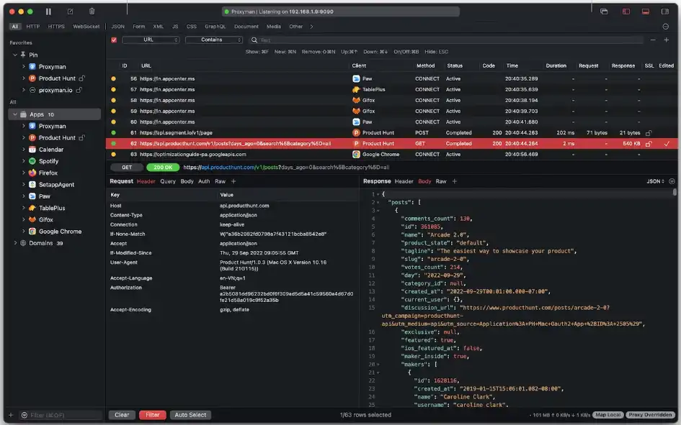Expand the Domains group
The image size is (681, 425).
pyautogui.click(x=15, y=243)
